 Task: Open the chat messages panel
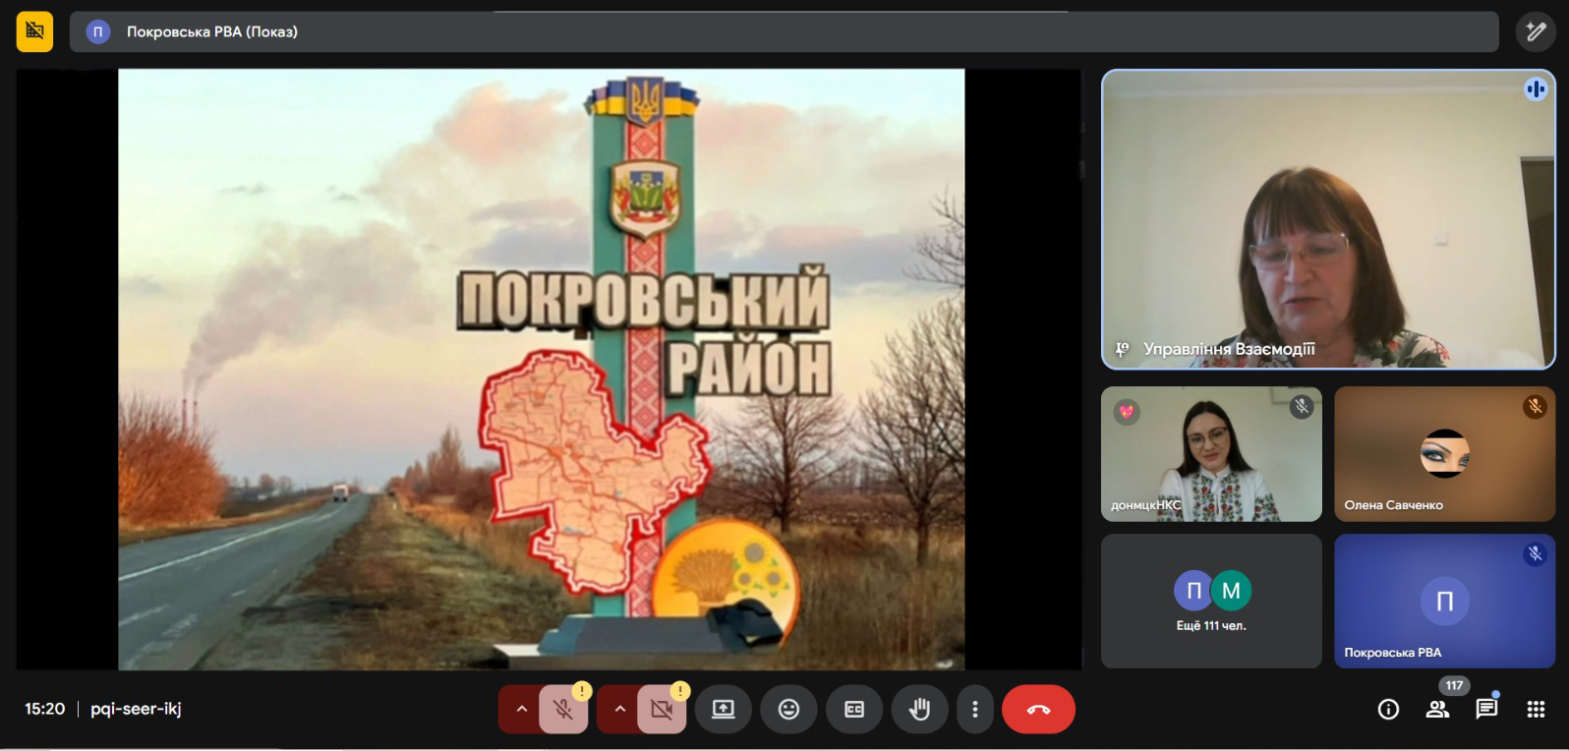click(x=1486, y=710)
